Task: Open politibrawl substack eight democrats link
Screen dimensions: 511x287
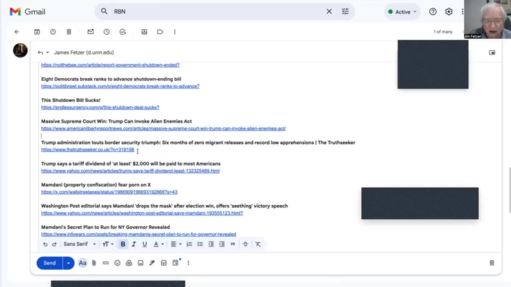Action: tap(120, 86)
